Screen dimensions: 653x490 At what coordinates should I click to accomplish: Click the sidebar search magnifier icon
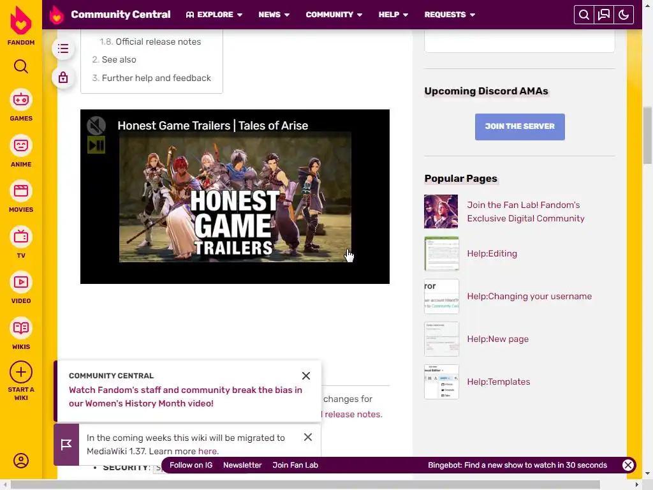click(x=21, y=66)
